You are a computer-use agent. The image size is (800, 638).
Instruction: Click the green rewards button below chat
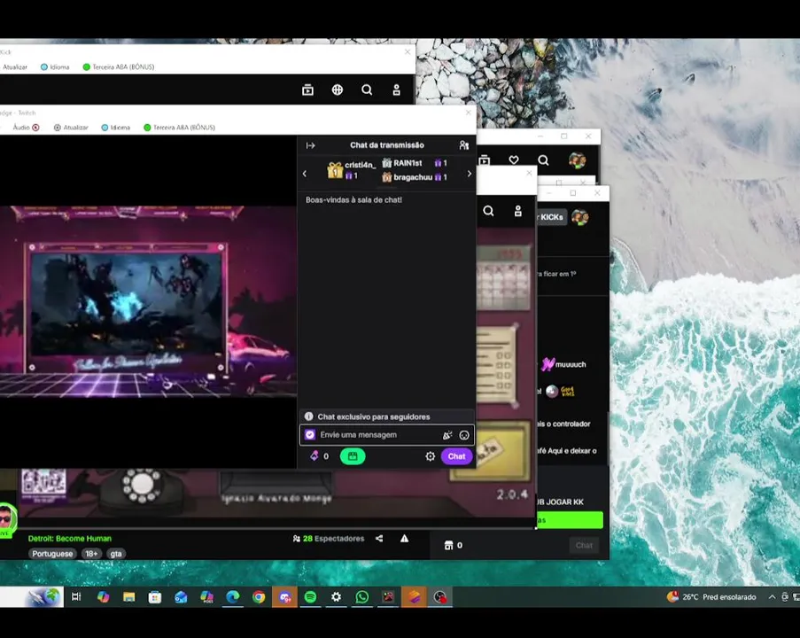[x=353, y=456]
